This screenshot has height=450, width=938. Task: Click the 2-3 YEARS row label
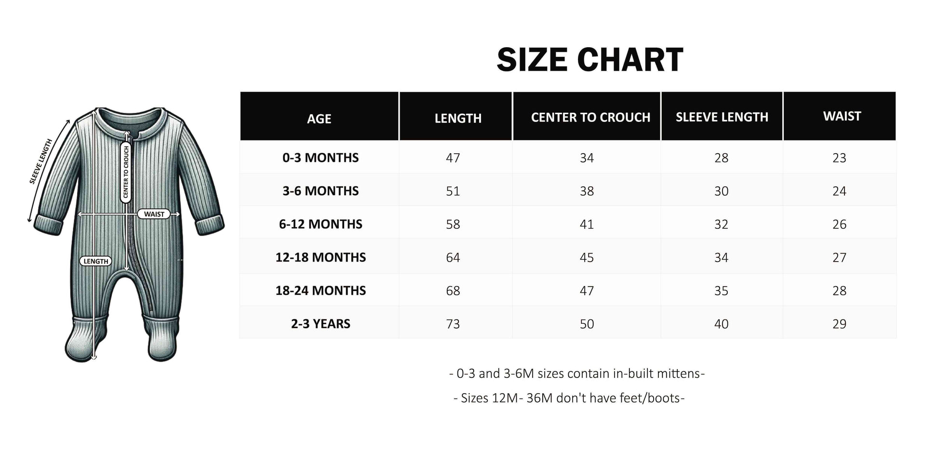321,324
